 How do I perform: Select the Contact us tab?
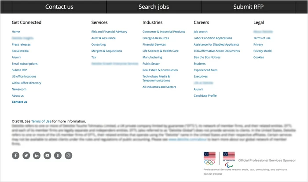pyautogui.click(x=59, y=7)
